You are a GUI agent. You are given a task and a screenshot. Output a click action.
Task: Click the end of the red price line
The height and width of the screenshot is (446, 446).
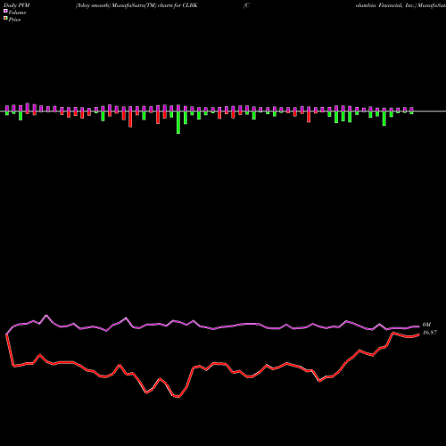tap(419, 334)
